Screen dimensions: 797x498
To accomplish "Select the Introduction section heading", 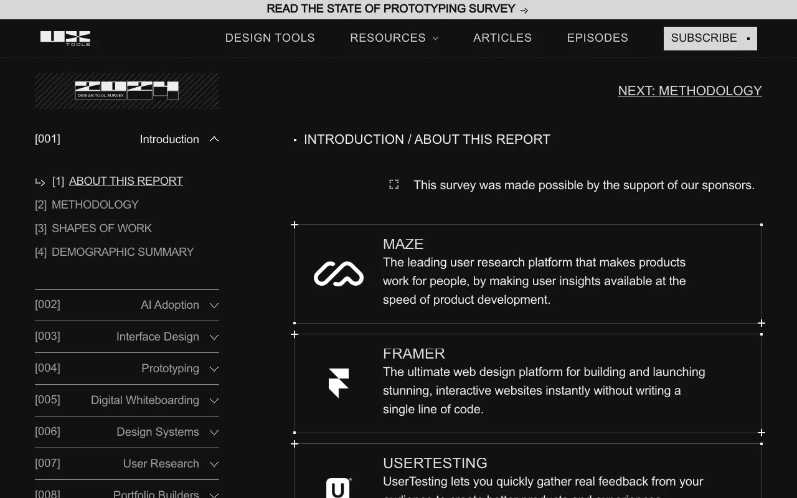I will click(169, 139).
